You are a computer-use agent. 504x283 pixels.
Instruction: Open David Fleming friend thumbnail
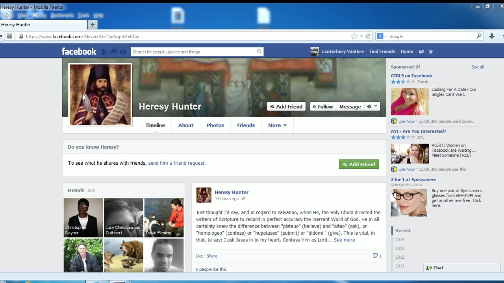click(164, 218)
